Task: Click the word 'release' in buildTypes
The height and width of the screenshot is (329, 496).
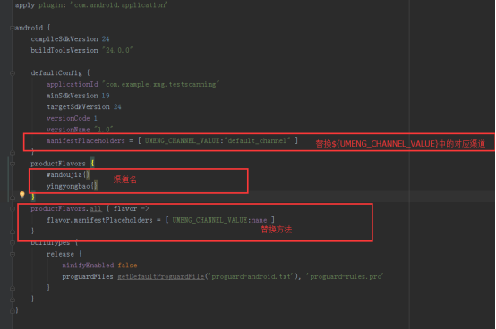Action: [60, 254]
